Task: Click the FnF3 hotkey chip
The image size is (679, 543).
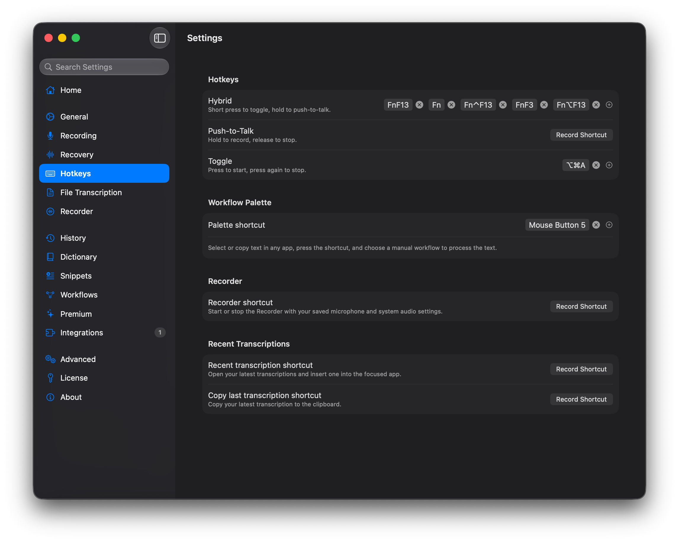Action: point(524,105)
